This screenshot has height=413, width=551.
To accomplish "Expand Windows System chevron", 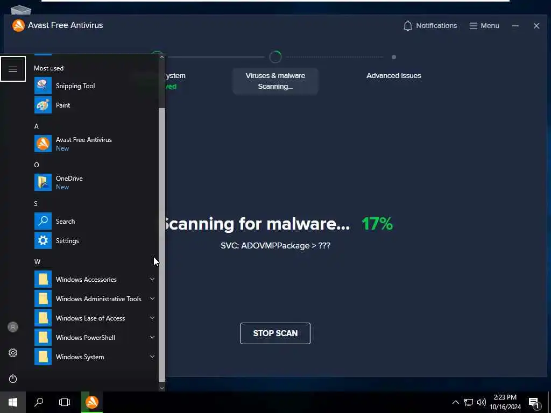I will (x=152, y=357).
